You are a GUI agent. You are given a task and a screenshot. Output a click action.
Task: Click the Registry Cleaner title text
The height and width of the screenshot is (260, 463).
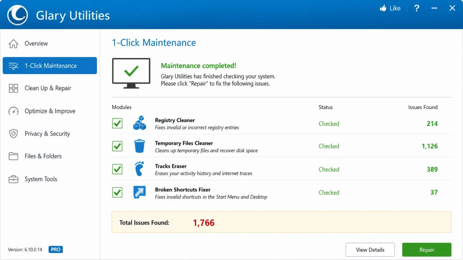(x=175, y=120)
